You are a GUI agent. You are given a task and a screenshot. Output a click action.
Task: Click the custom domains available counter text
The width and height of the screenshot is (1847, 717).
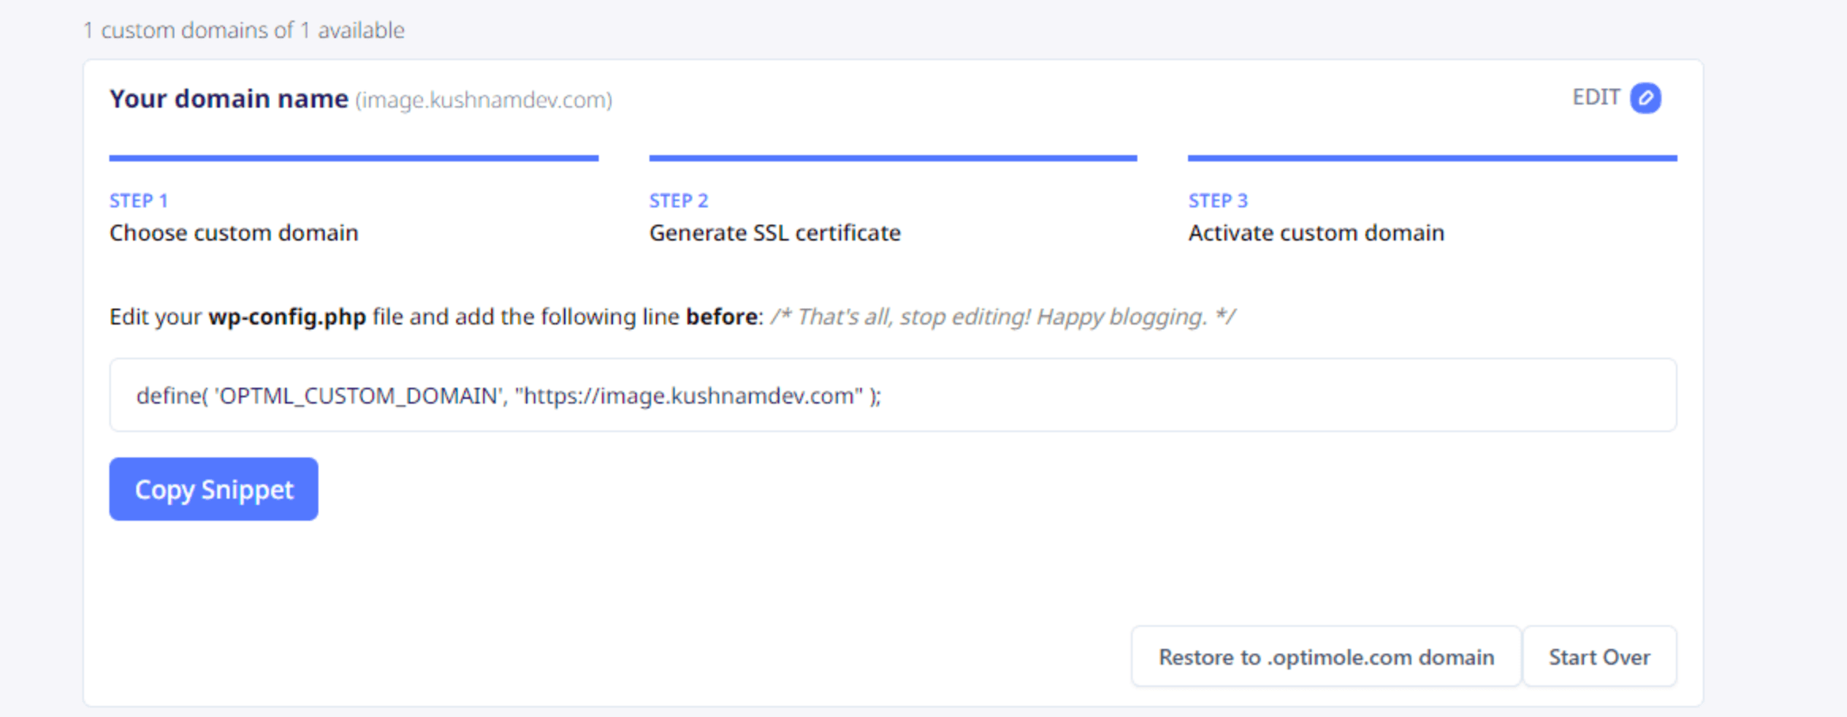[244, 30]
